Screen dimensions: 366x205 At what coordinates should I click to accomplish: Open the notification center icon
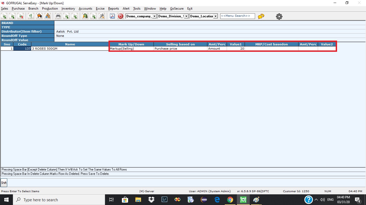(357, 200)
